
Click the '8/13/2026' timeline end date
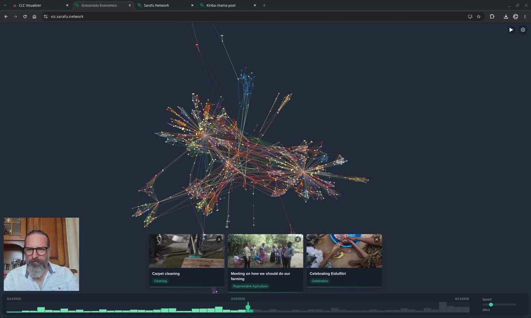pos(462,299)
